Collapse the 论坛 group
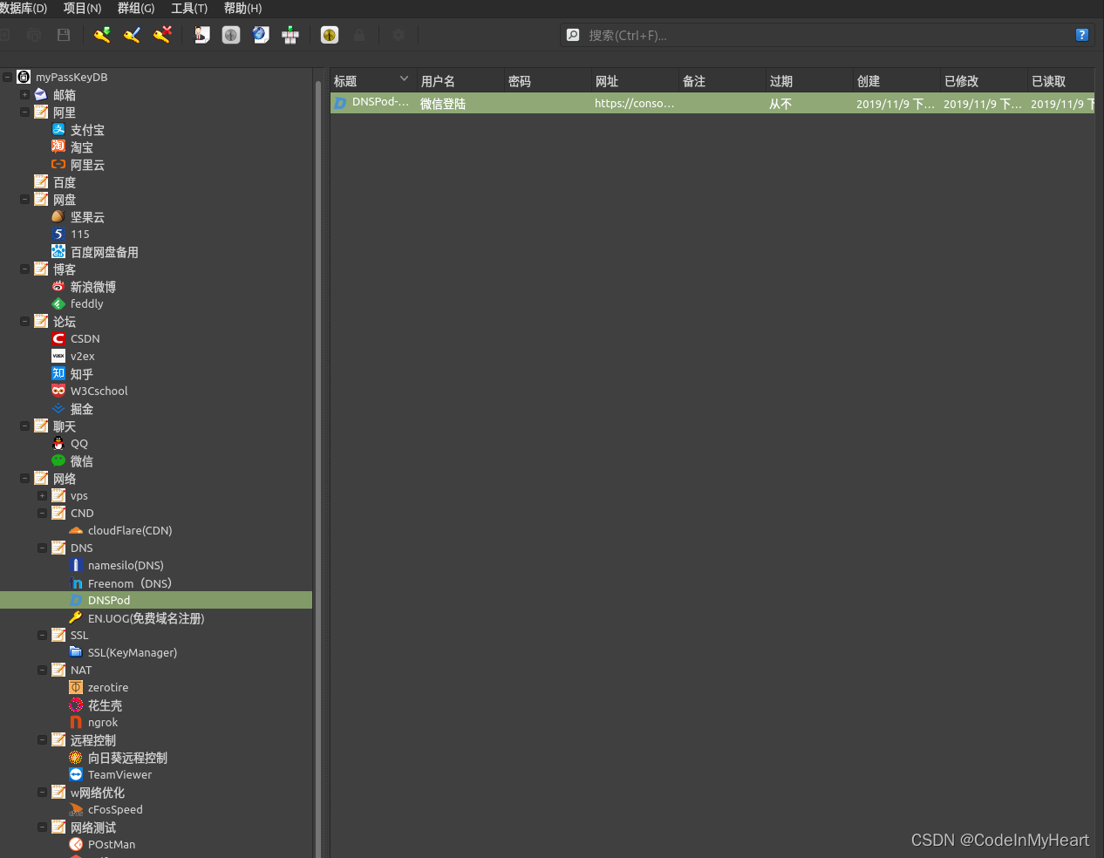Image resolution: width=1104 pixels, height=858 pixels. click(24, 321)
